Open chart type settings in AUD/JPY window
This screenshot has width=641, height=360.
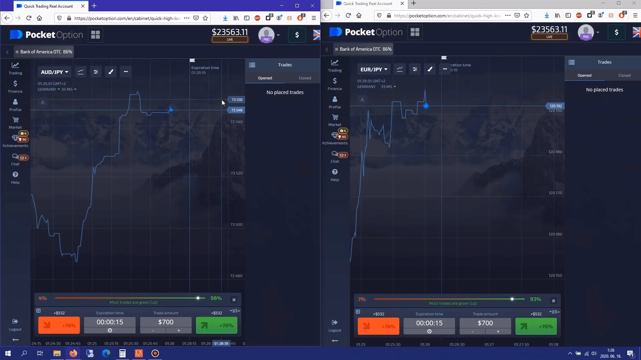click(x=80, y=72)
